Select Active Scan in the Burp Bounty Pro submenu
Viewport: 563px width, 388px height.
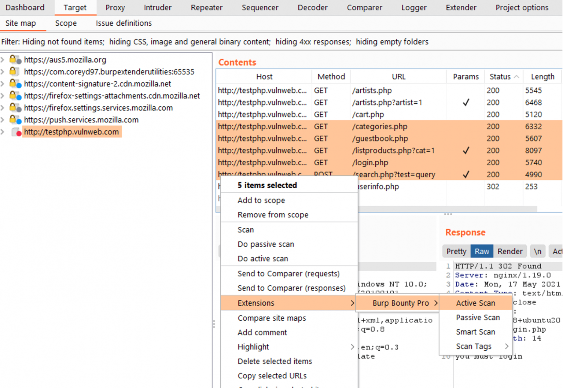pyautogui.click(x=475, y=303)
